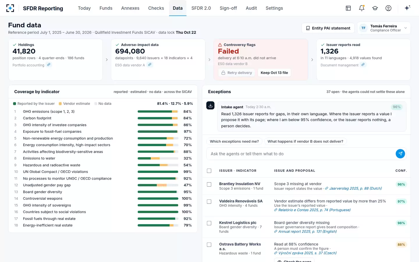Select all exceptions with header checkbox

click(x=209, y=171)
